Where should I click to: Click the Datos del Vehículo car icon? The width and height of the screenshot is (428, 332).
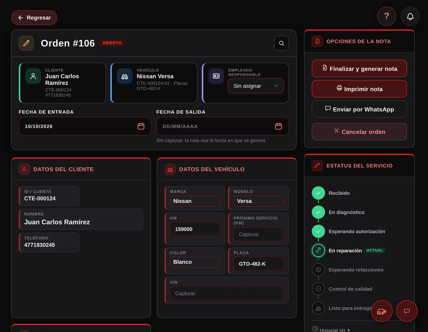click(170, 169)
